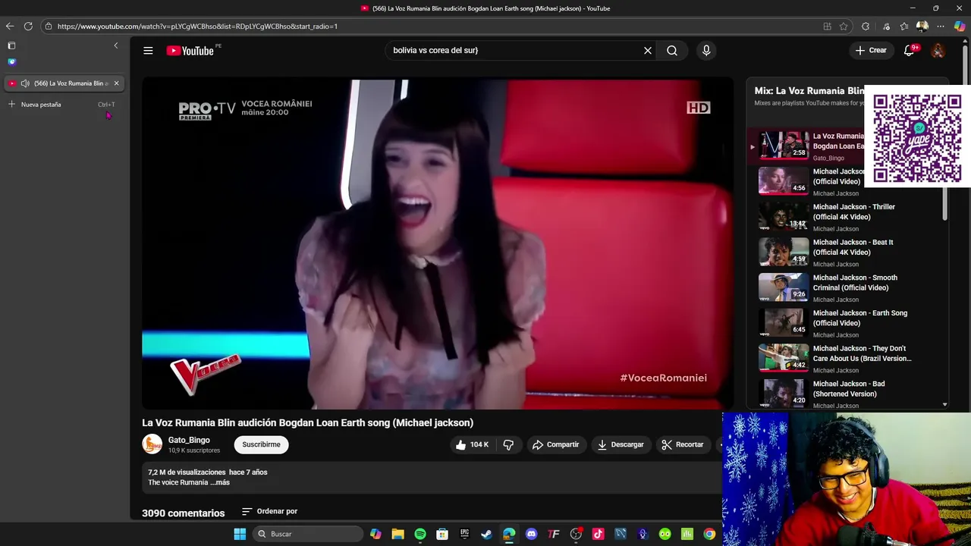Go to YouTube home via logo
The image size is (971, 546).
click(x=190, y=50)
